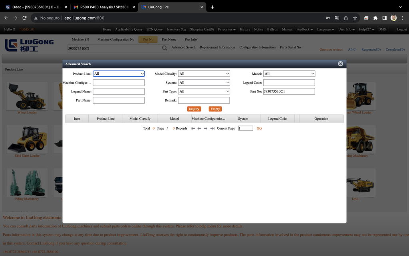409x256 pixels.
Task: Go to next results page arrow
Action: tap(206, 128)
